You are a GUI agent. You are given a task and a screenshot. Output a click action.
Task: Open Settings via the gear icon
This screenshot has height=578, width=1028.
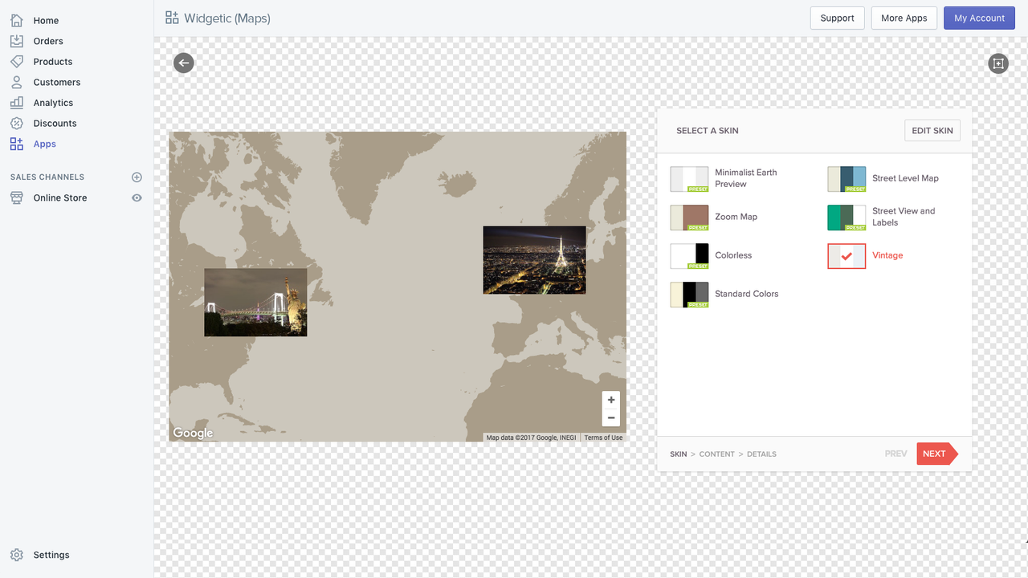[x=18, y=555]
